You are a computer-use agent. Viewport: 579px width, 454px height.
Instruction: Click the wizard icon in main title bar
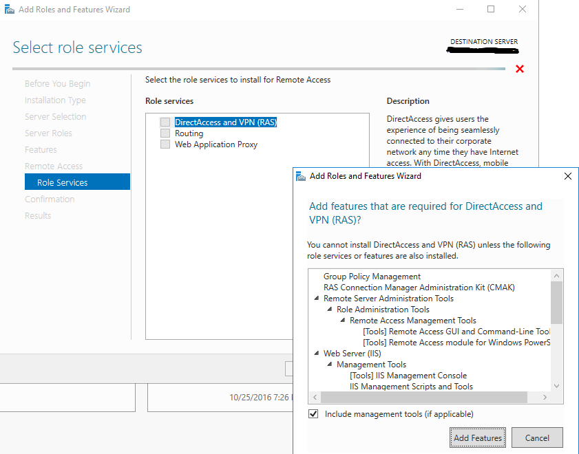tap(9, 9)
